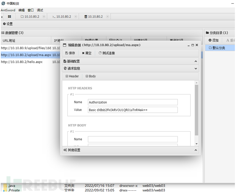The height and width of the screenshot is (194, 236).
Task: Expand the 其他设置 section
Action: (131, 150)
